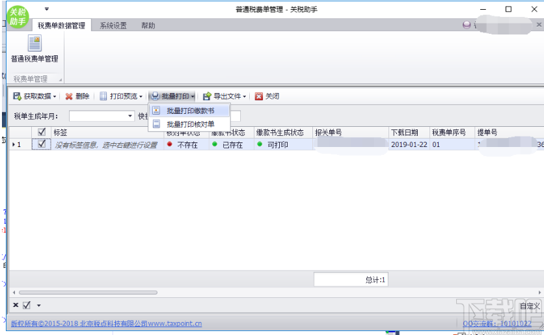The image size is (544, 335).
Task: Click the 税费单序号 column header
Action: tap(452, 133)
